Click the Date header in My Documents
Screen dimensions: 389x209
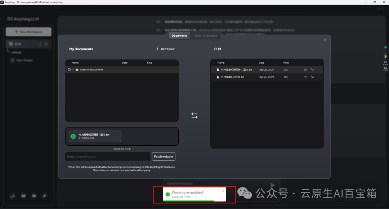coord(125,63)
